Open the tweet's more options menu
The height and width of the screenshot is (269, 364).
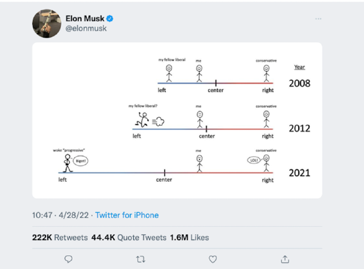318,19
